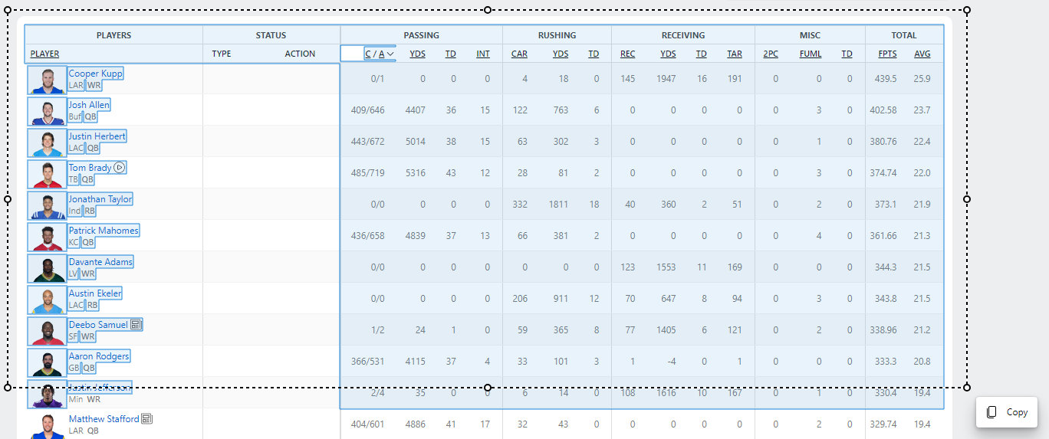Click the 485/719 completions cell
This screenshot has height=439, width=1049.
367,173
